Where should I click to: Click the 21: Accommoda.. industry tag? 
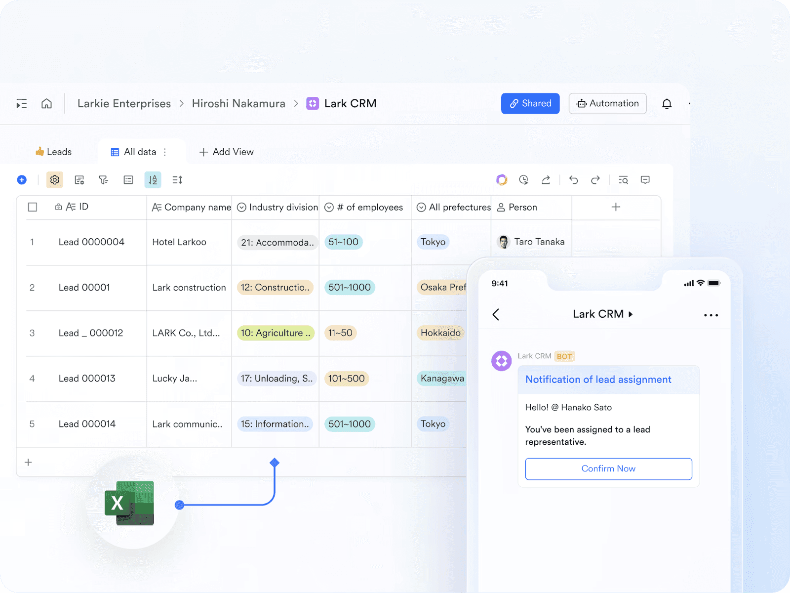click(277, 242)
